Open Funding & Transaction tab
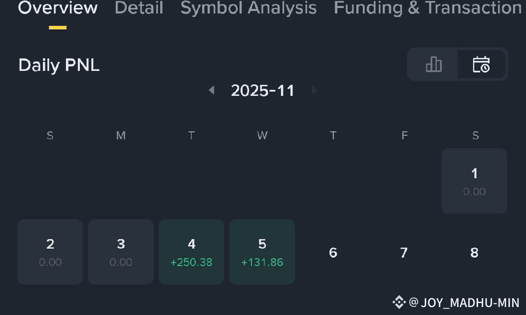This screenshot has height=315, width=526. click(428, 7)
